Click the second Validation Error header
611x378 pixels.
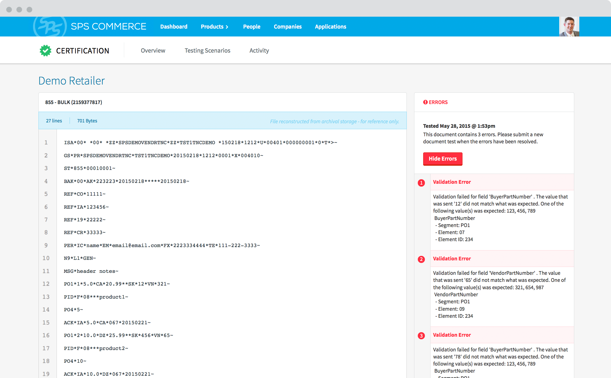[x=502, y=259]
